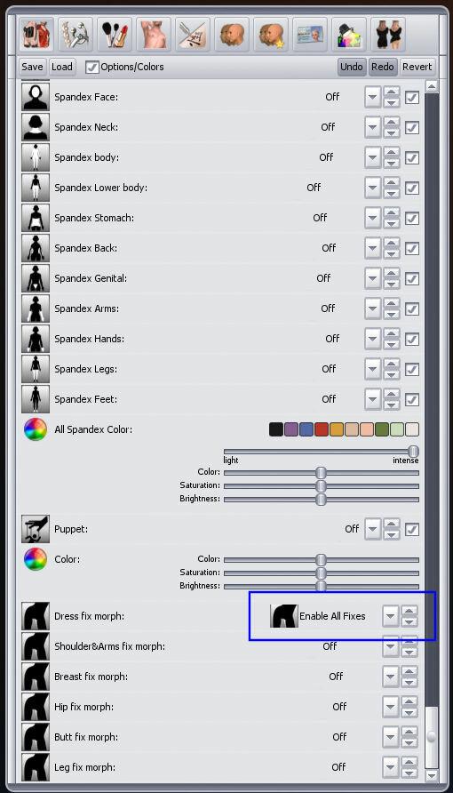Click the Spandex Face head icon
The image size is (453, 793).
pyautogui.click(x=36, y=97)
